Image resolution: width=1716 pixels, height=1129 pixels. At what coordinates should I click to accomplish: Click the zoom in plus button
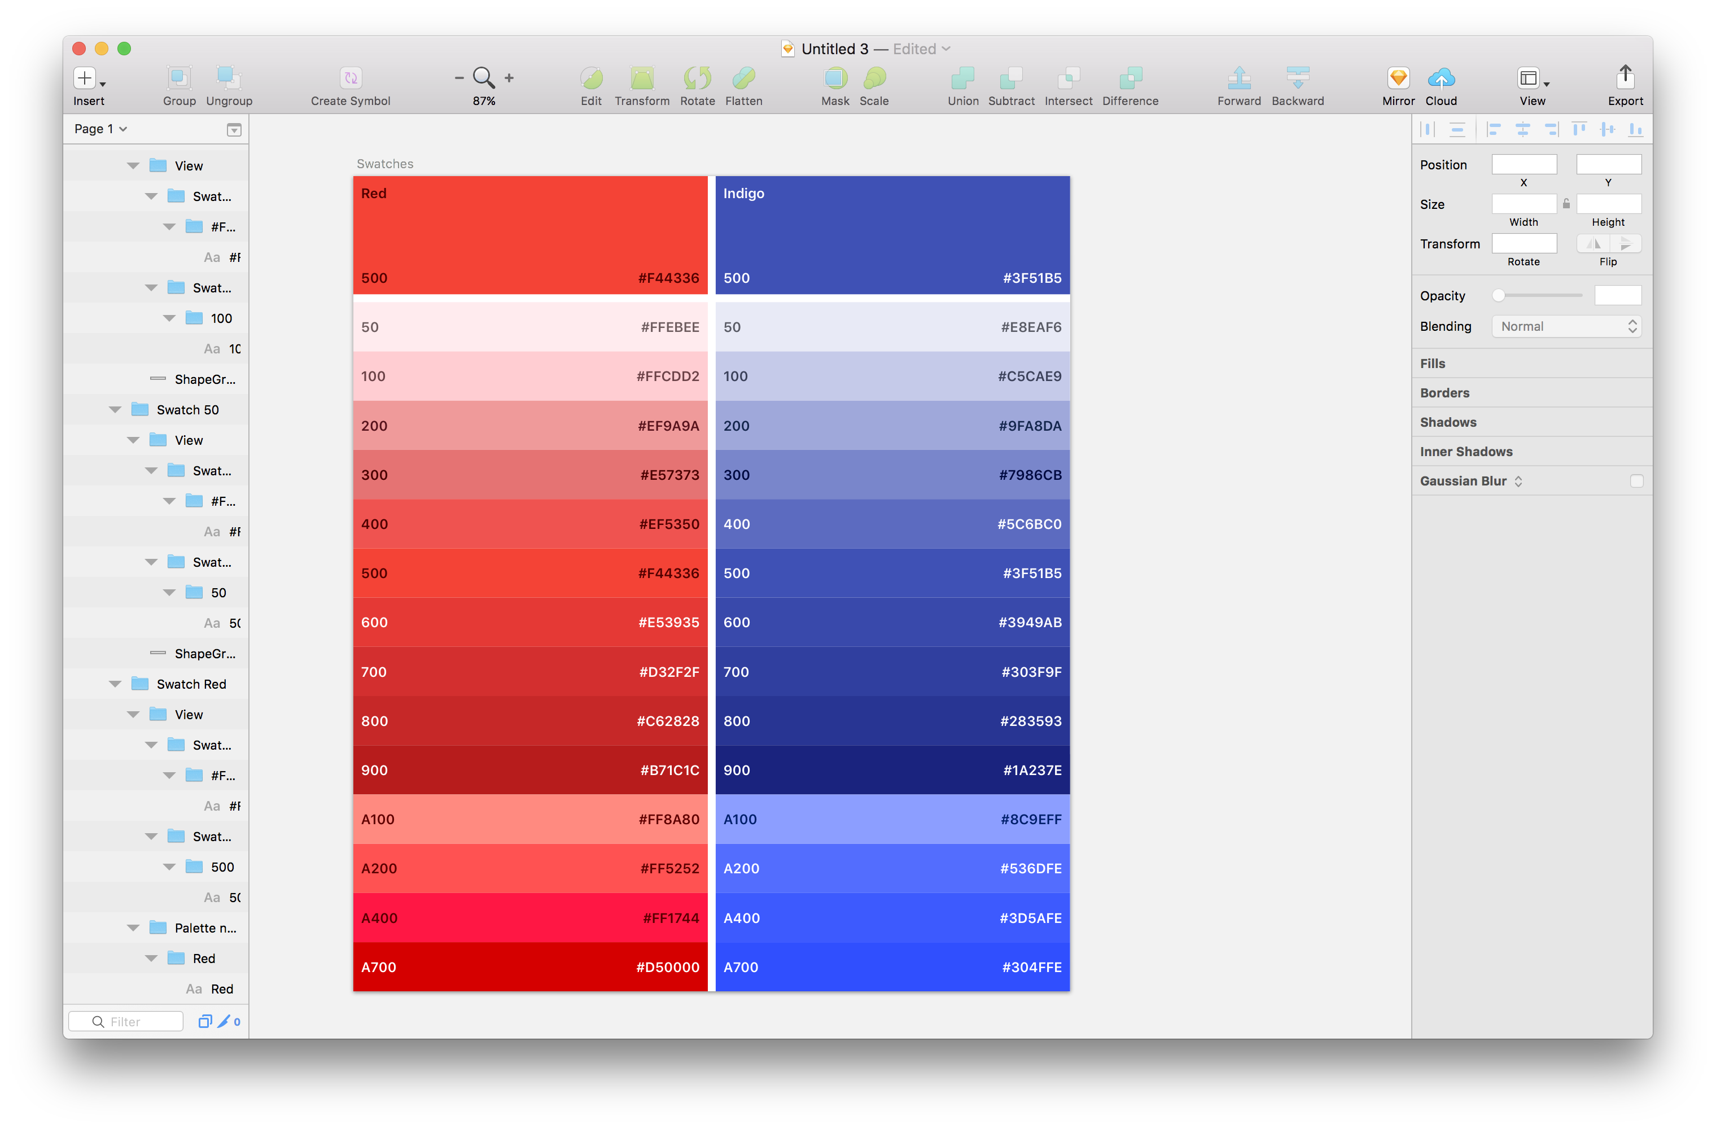[509, 78]
